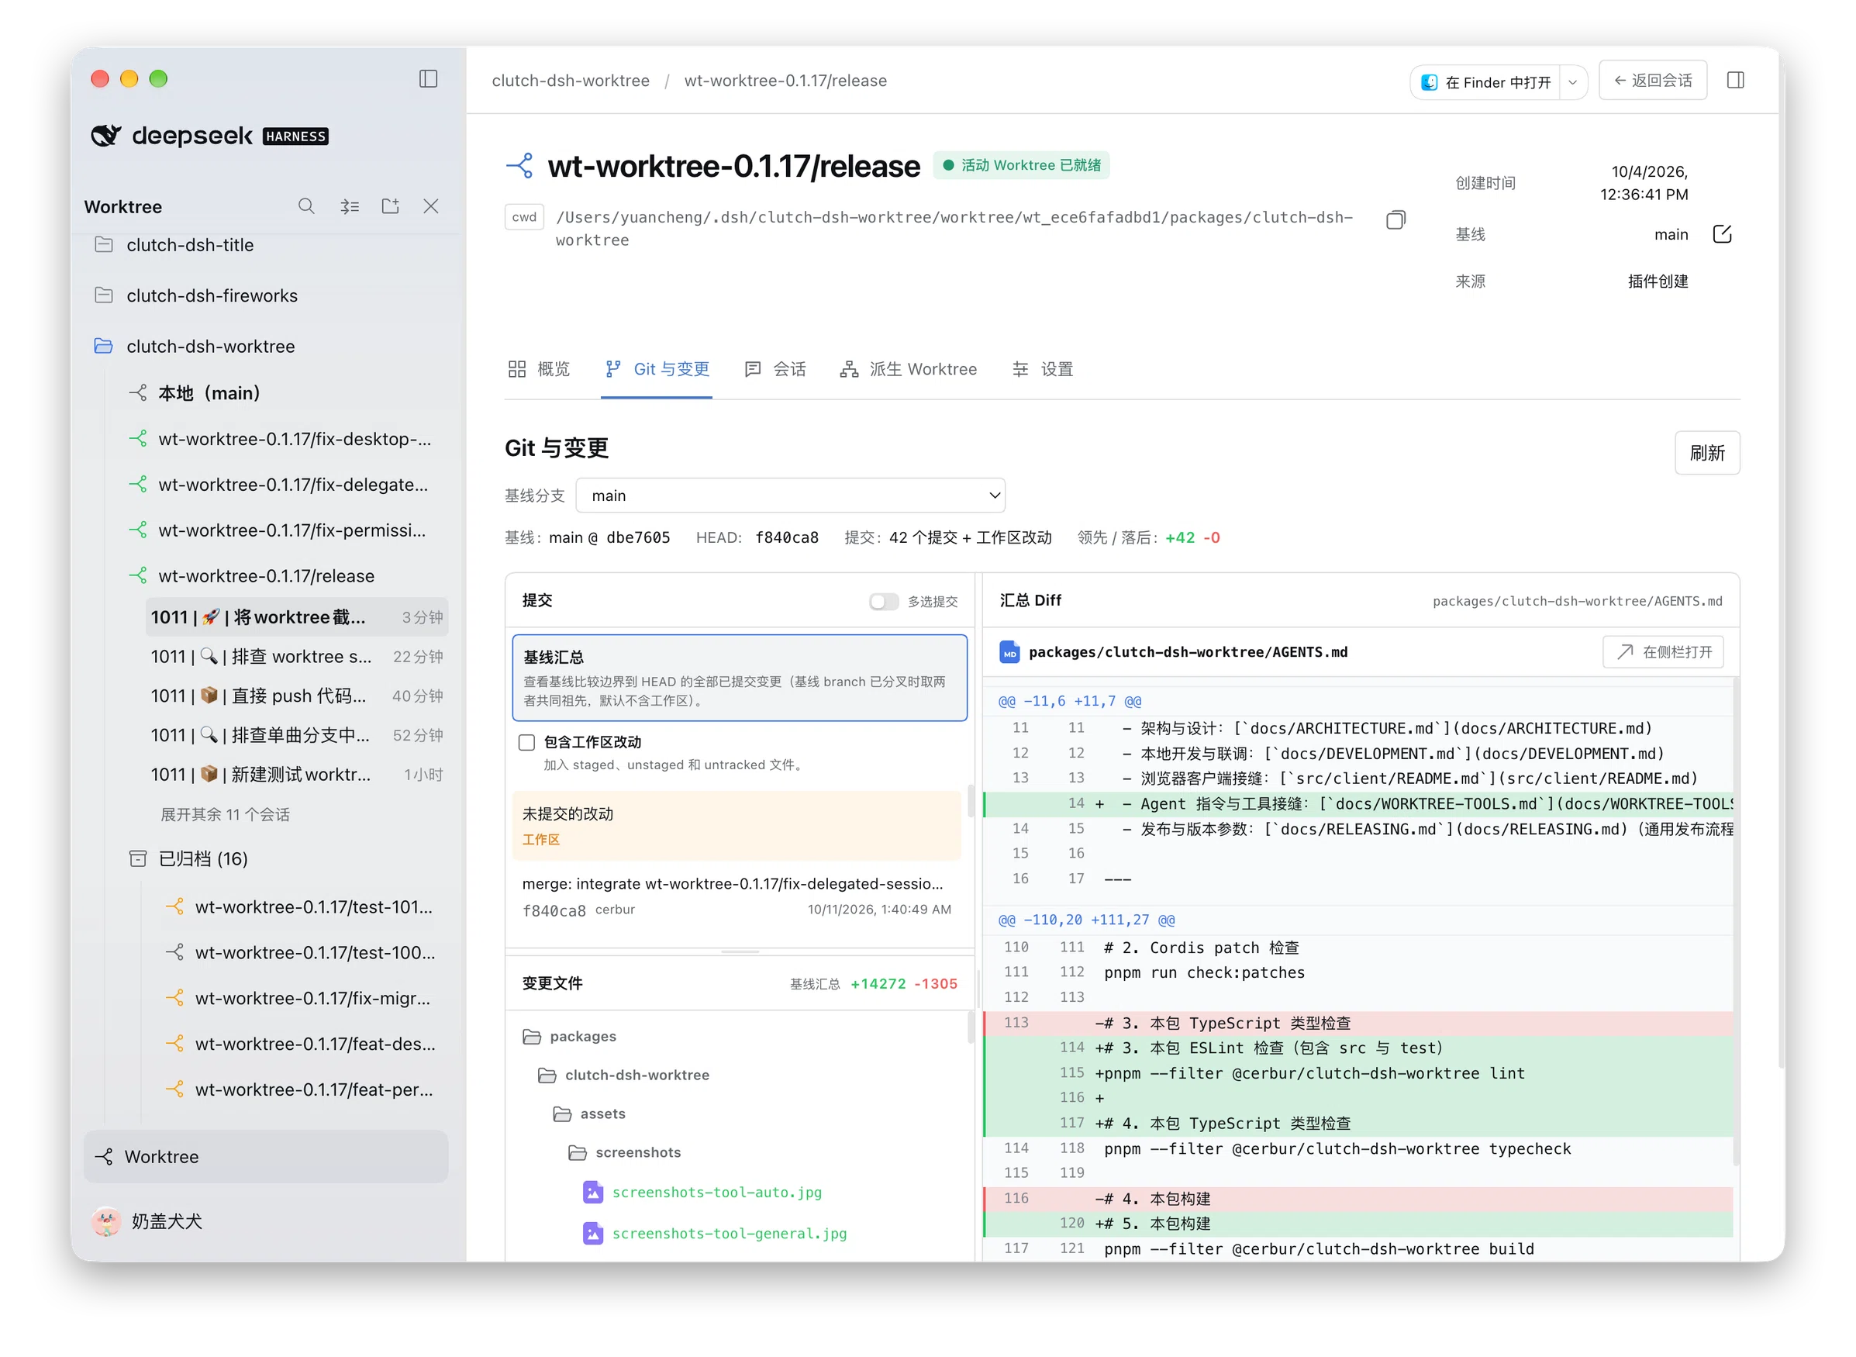Open session 排查 worktree s... 22分钟
The height and width of the screenshot is (1357, 1856).
pos(296,656)
